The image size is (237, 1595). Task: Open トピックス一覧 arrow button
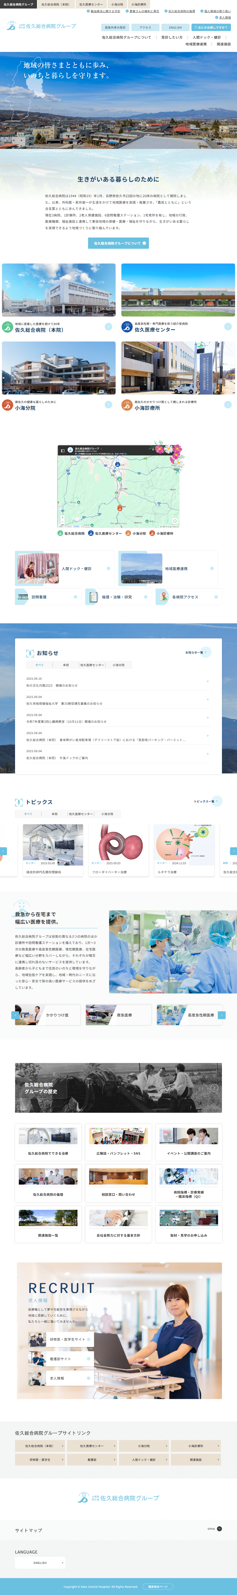(x=217, y=801)
